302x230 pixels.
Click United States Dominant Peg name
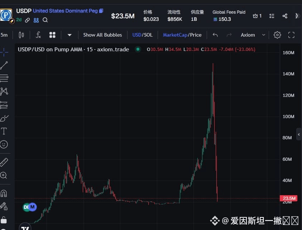[x=65, y=11]
